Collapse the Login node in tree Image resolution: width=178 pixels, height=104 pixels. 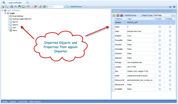(x=5, y=13)
